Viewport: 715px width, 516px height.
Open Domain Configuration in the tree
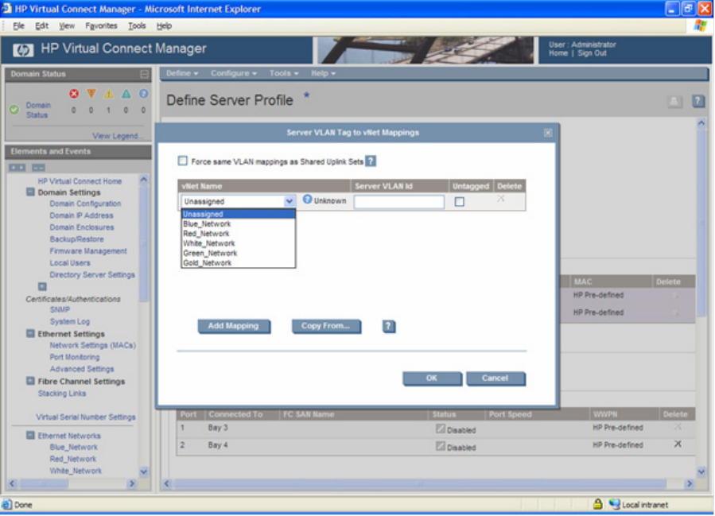pyautogui.click(x=85, y=204)
